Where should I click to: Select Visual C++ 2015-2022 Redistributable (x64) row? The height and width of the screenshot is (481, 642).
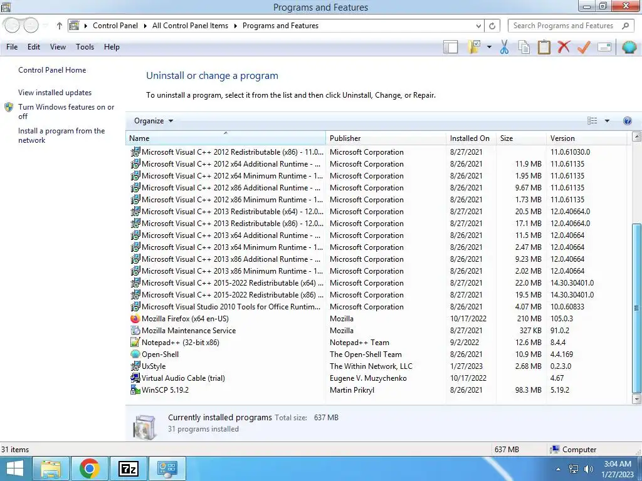pyautogui.click(x=378, y=283)
